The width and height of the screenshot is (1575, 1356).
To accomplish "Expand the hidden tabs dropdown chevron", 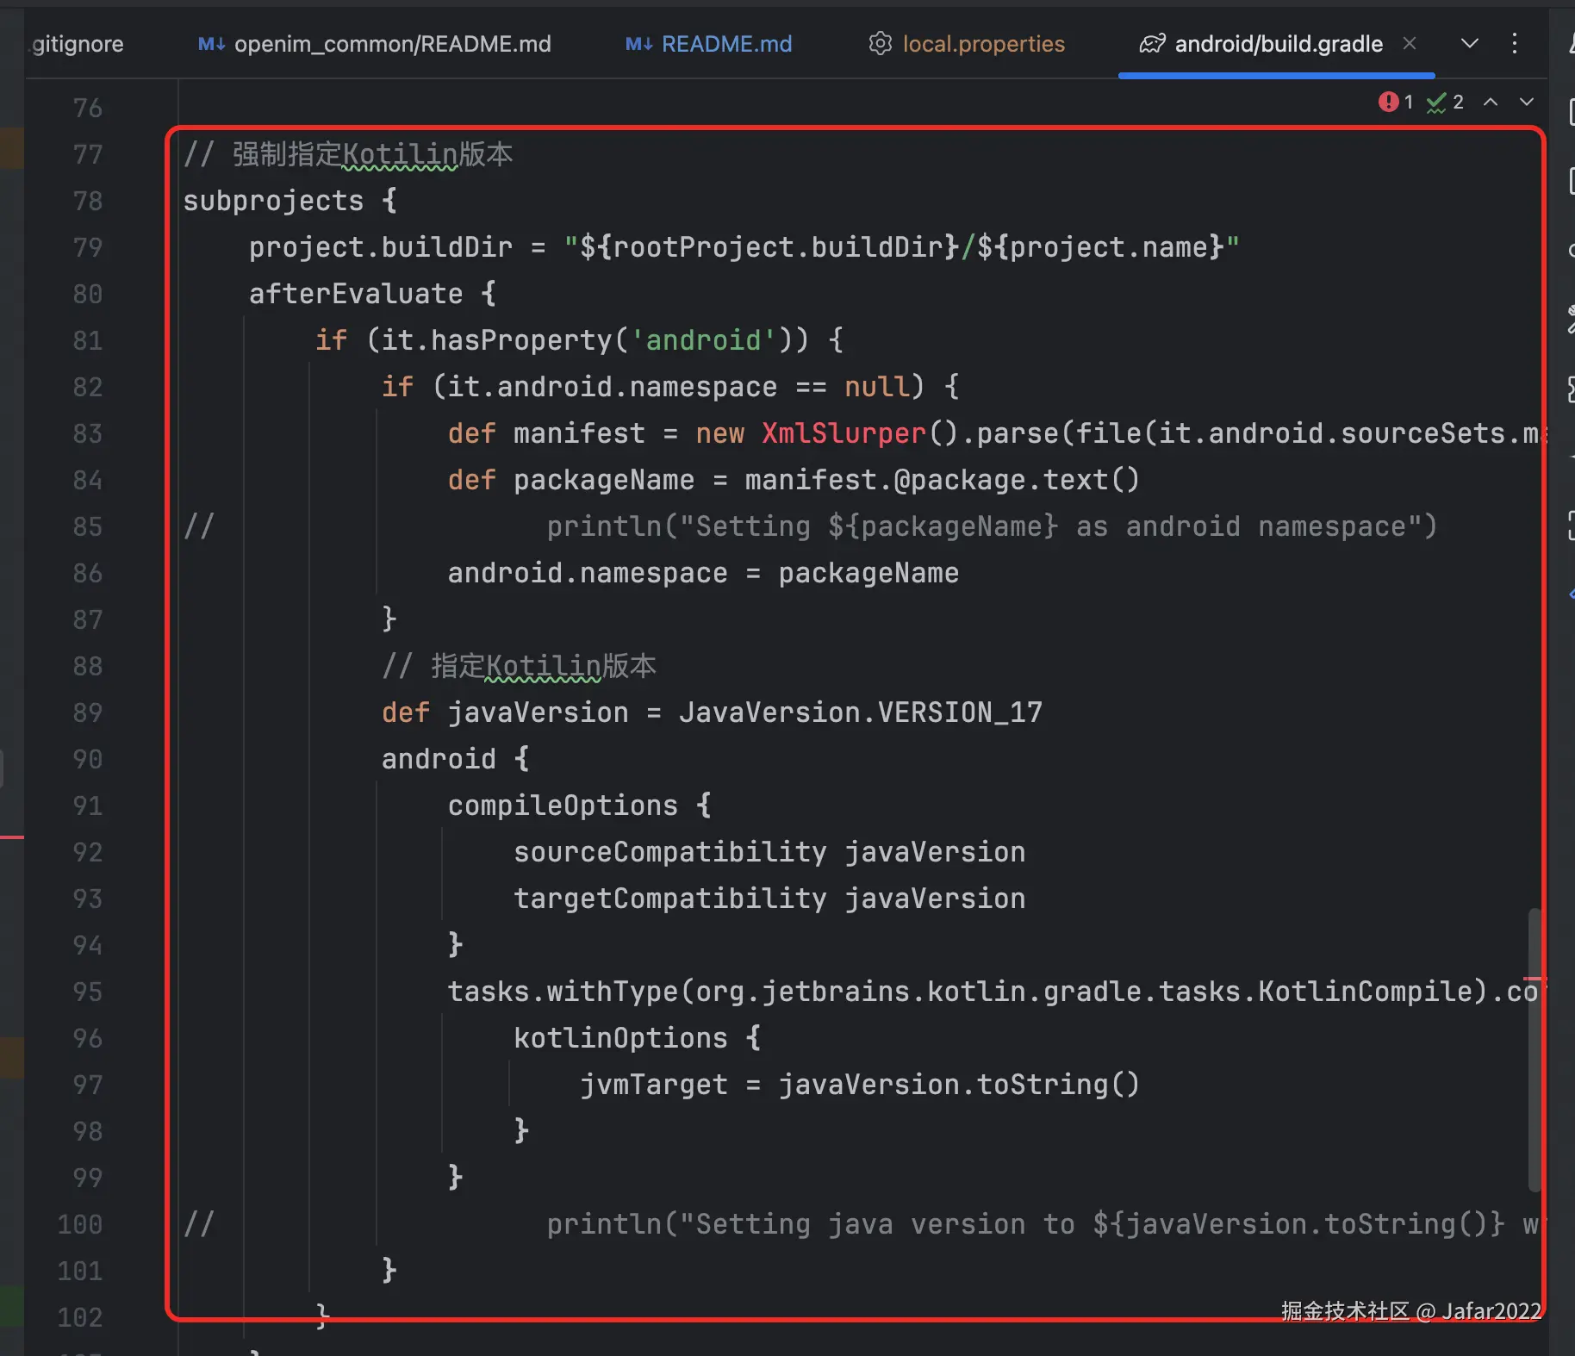I will (1470, 43).
